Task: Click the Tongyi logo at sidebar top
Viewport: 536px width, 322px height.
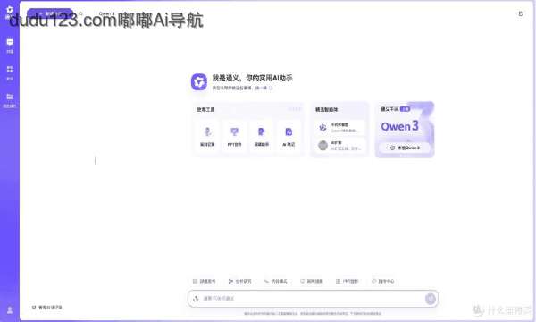Action: [x=10, y=11]
